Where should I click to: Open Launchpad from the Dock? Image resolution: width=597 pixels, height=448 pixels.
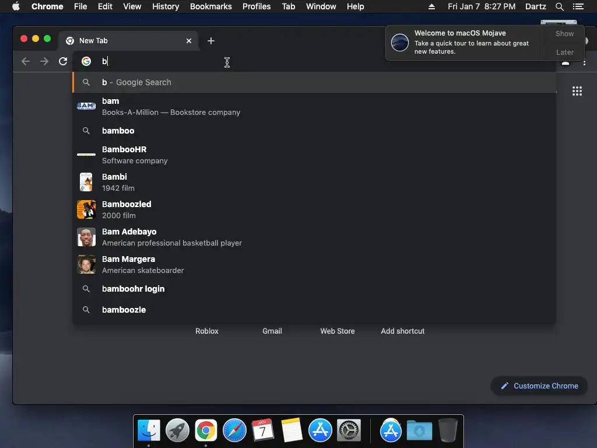pyautogui.click(x=177, y=430)
